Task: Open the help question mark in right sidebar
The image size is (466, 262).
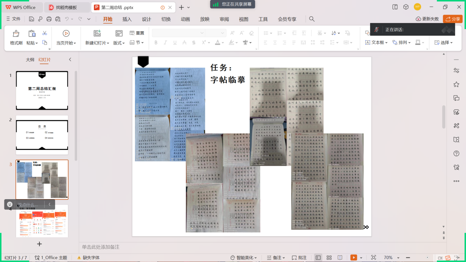Action: point(456,154)
